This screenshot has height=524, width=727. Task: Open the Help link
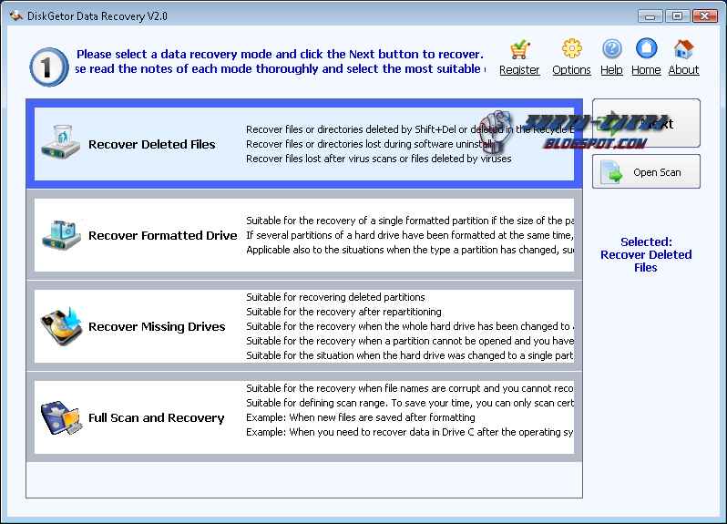pyautogui.click(x=611, y=70)
